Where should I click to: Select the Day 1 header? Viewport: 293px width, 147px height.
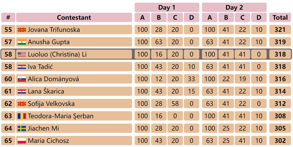[167, 8]
